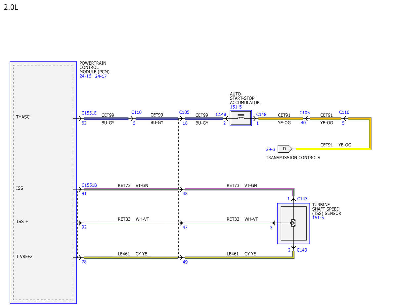Click the C148 label on the BU-GY wire
Image resolution: width=397 pixels, height=307 pixels.
tap(221, 115)
